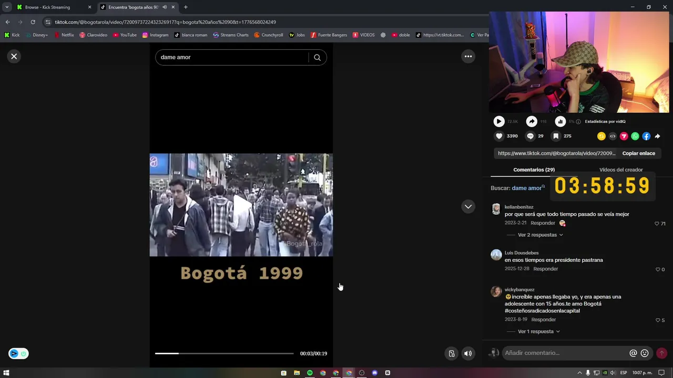Viewport: 673px width, 378px height.
Task: Bookmark the video with save icon
Action: (556, 136)
